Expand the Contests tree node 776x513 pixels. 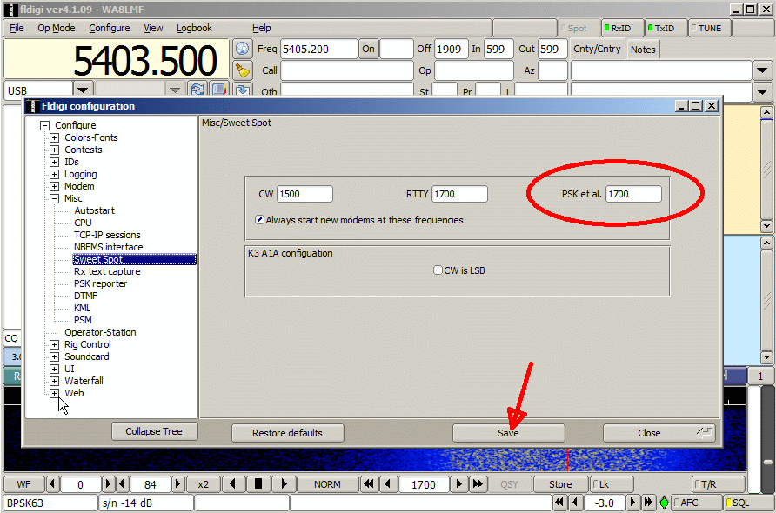(55, 150)
